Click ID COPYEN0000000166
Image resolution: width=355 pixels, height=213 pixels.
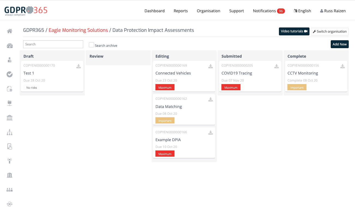(171, 132)
